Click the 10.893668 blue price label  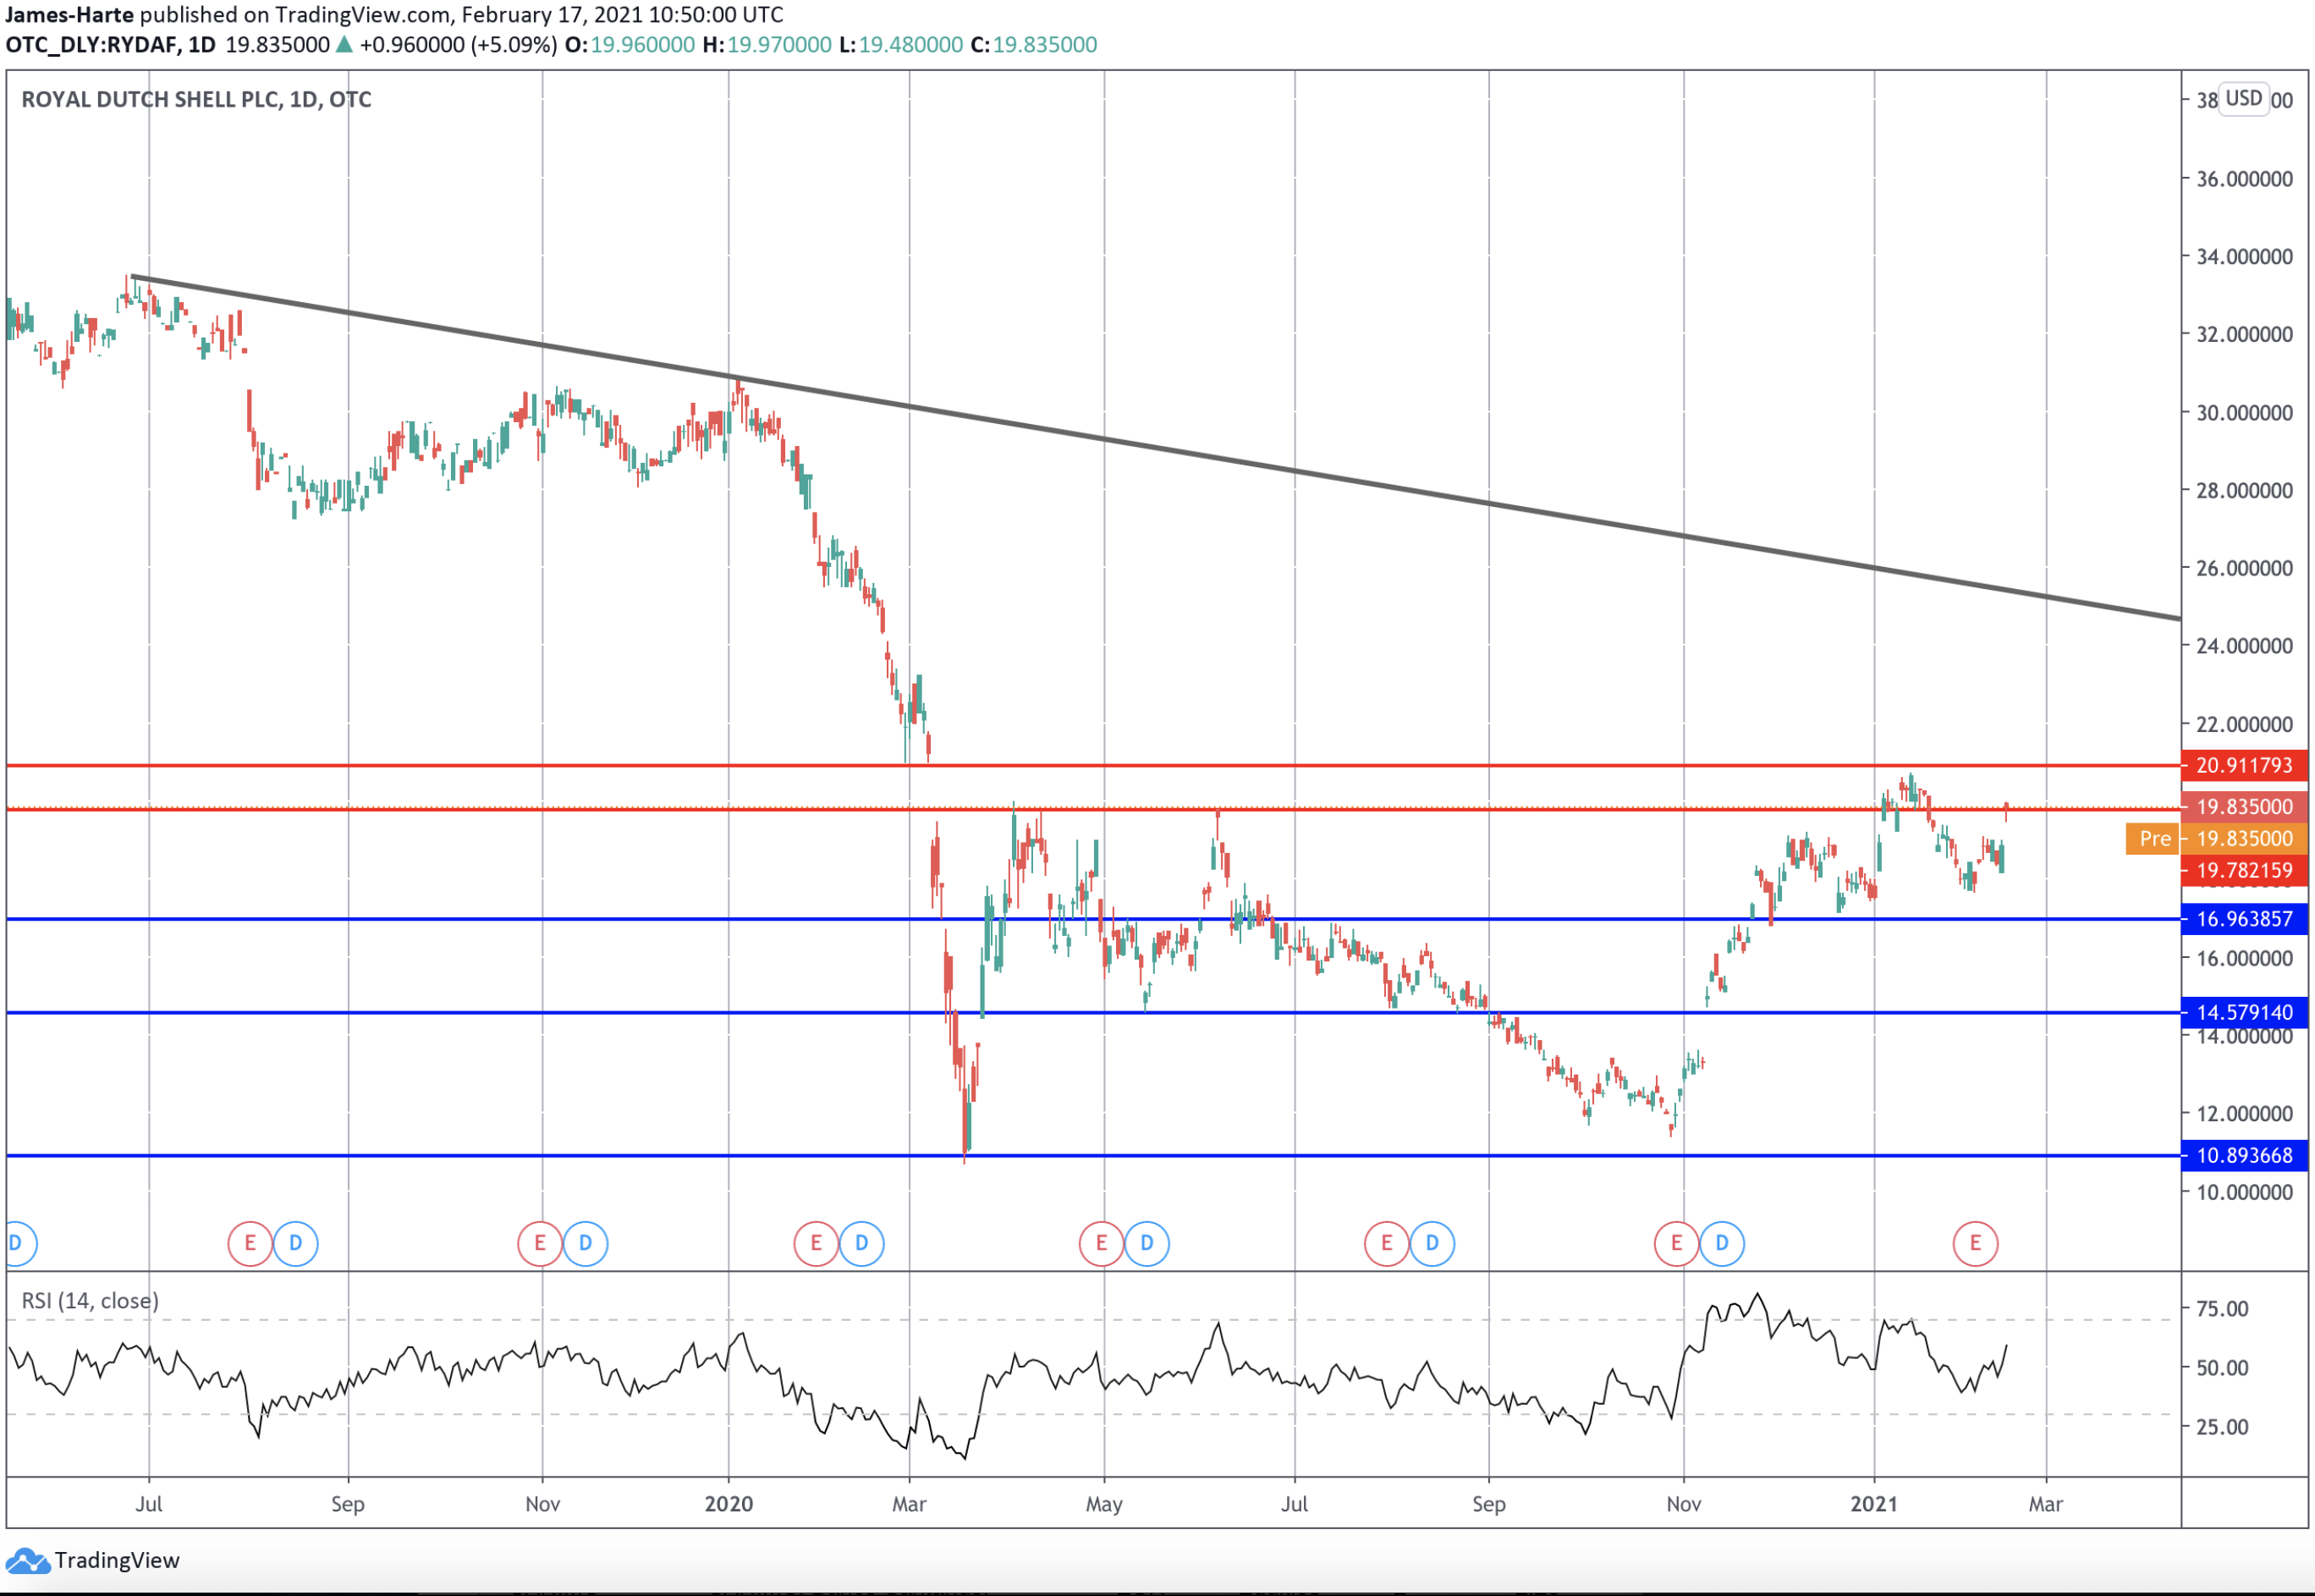[x=2243, y=1155]
